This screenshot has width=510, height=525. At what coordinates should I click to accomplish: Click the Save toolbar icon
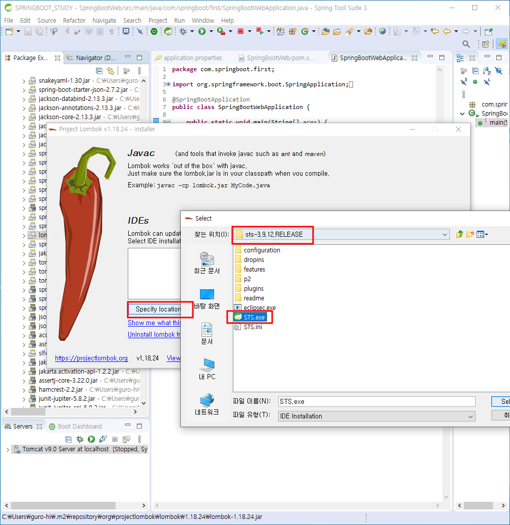(x=28, y=31)
